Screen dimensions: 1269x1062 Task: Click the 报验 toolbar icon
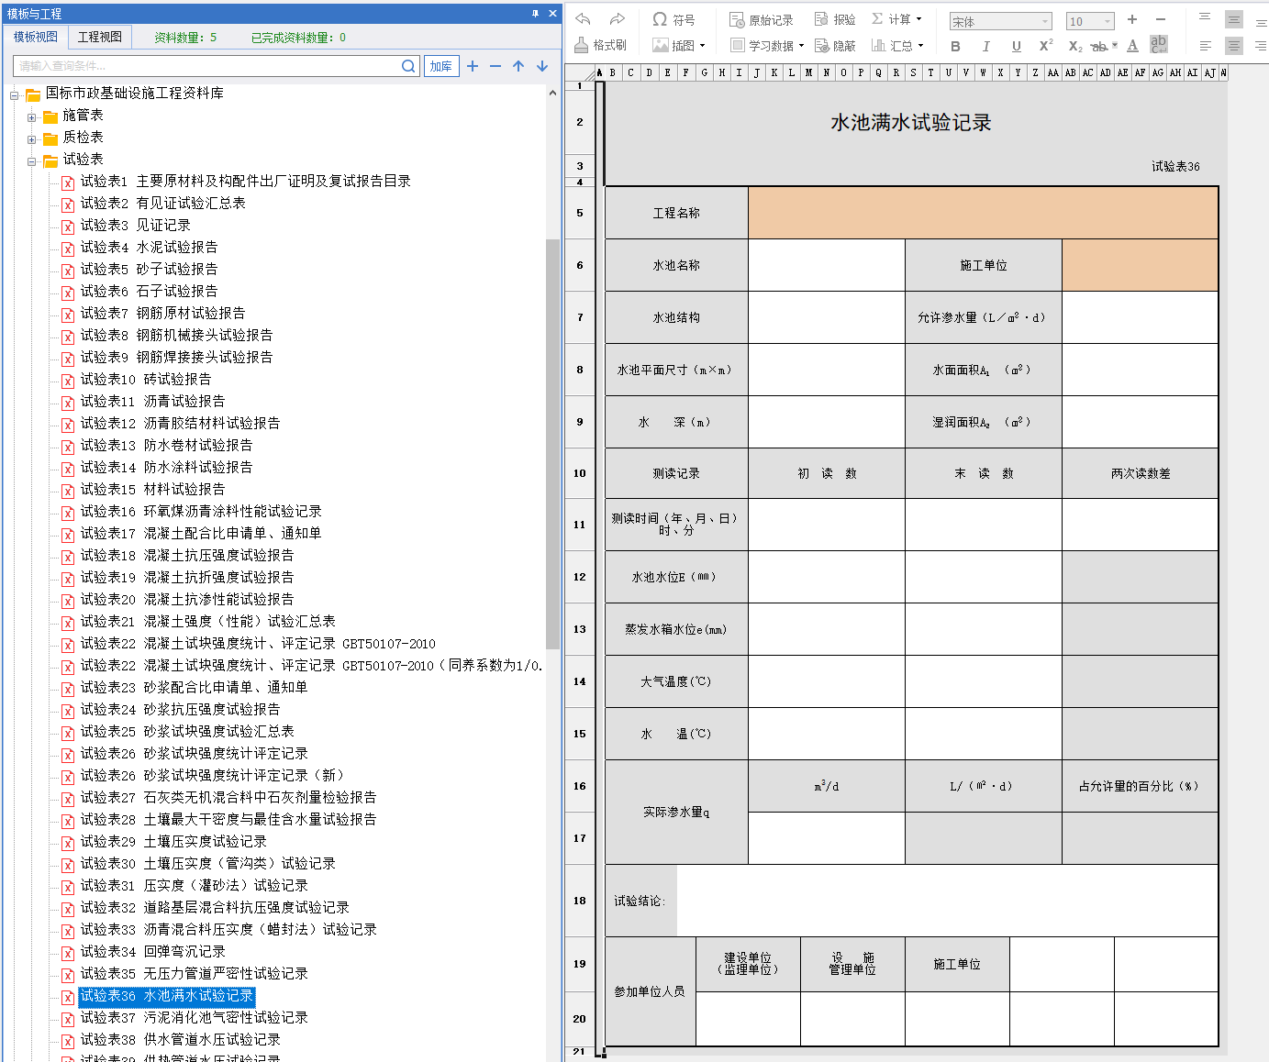pos(835,19)
